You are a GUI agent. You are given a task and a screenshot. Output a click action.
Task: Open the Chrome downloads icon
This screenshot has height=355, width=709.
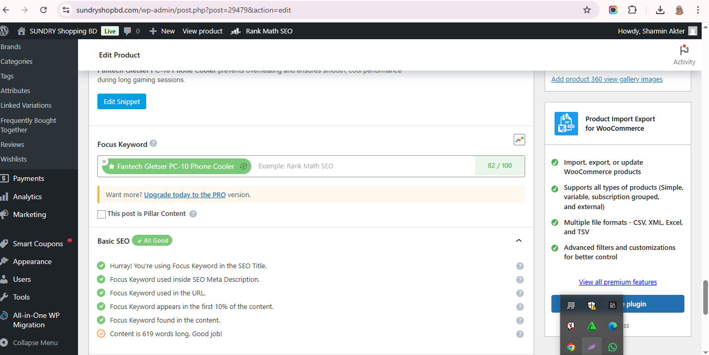tap(660, 10)
